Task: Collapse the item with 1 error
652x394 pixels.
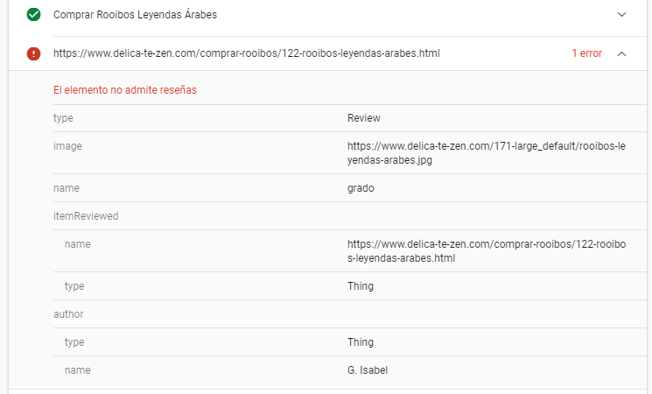Action: 621,53
